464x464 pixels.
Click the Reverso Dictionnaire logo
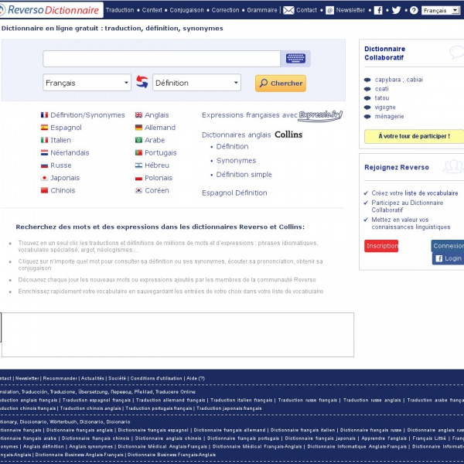(x=50, y=10)
